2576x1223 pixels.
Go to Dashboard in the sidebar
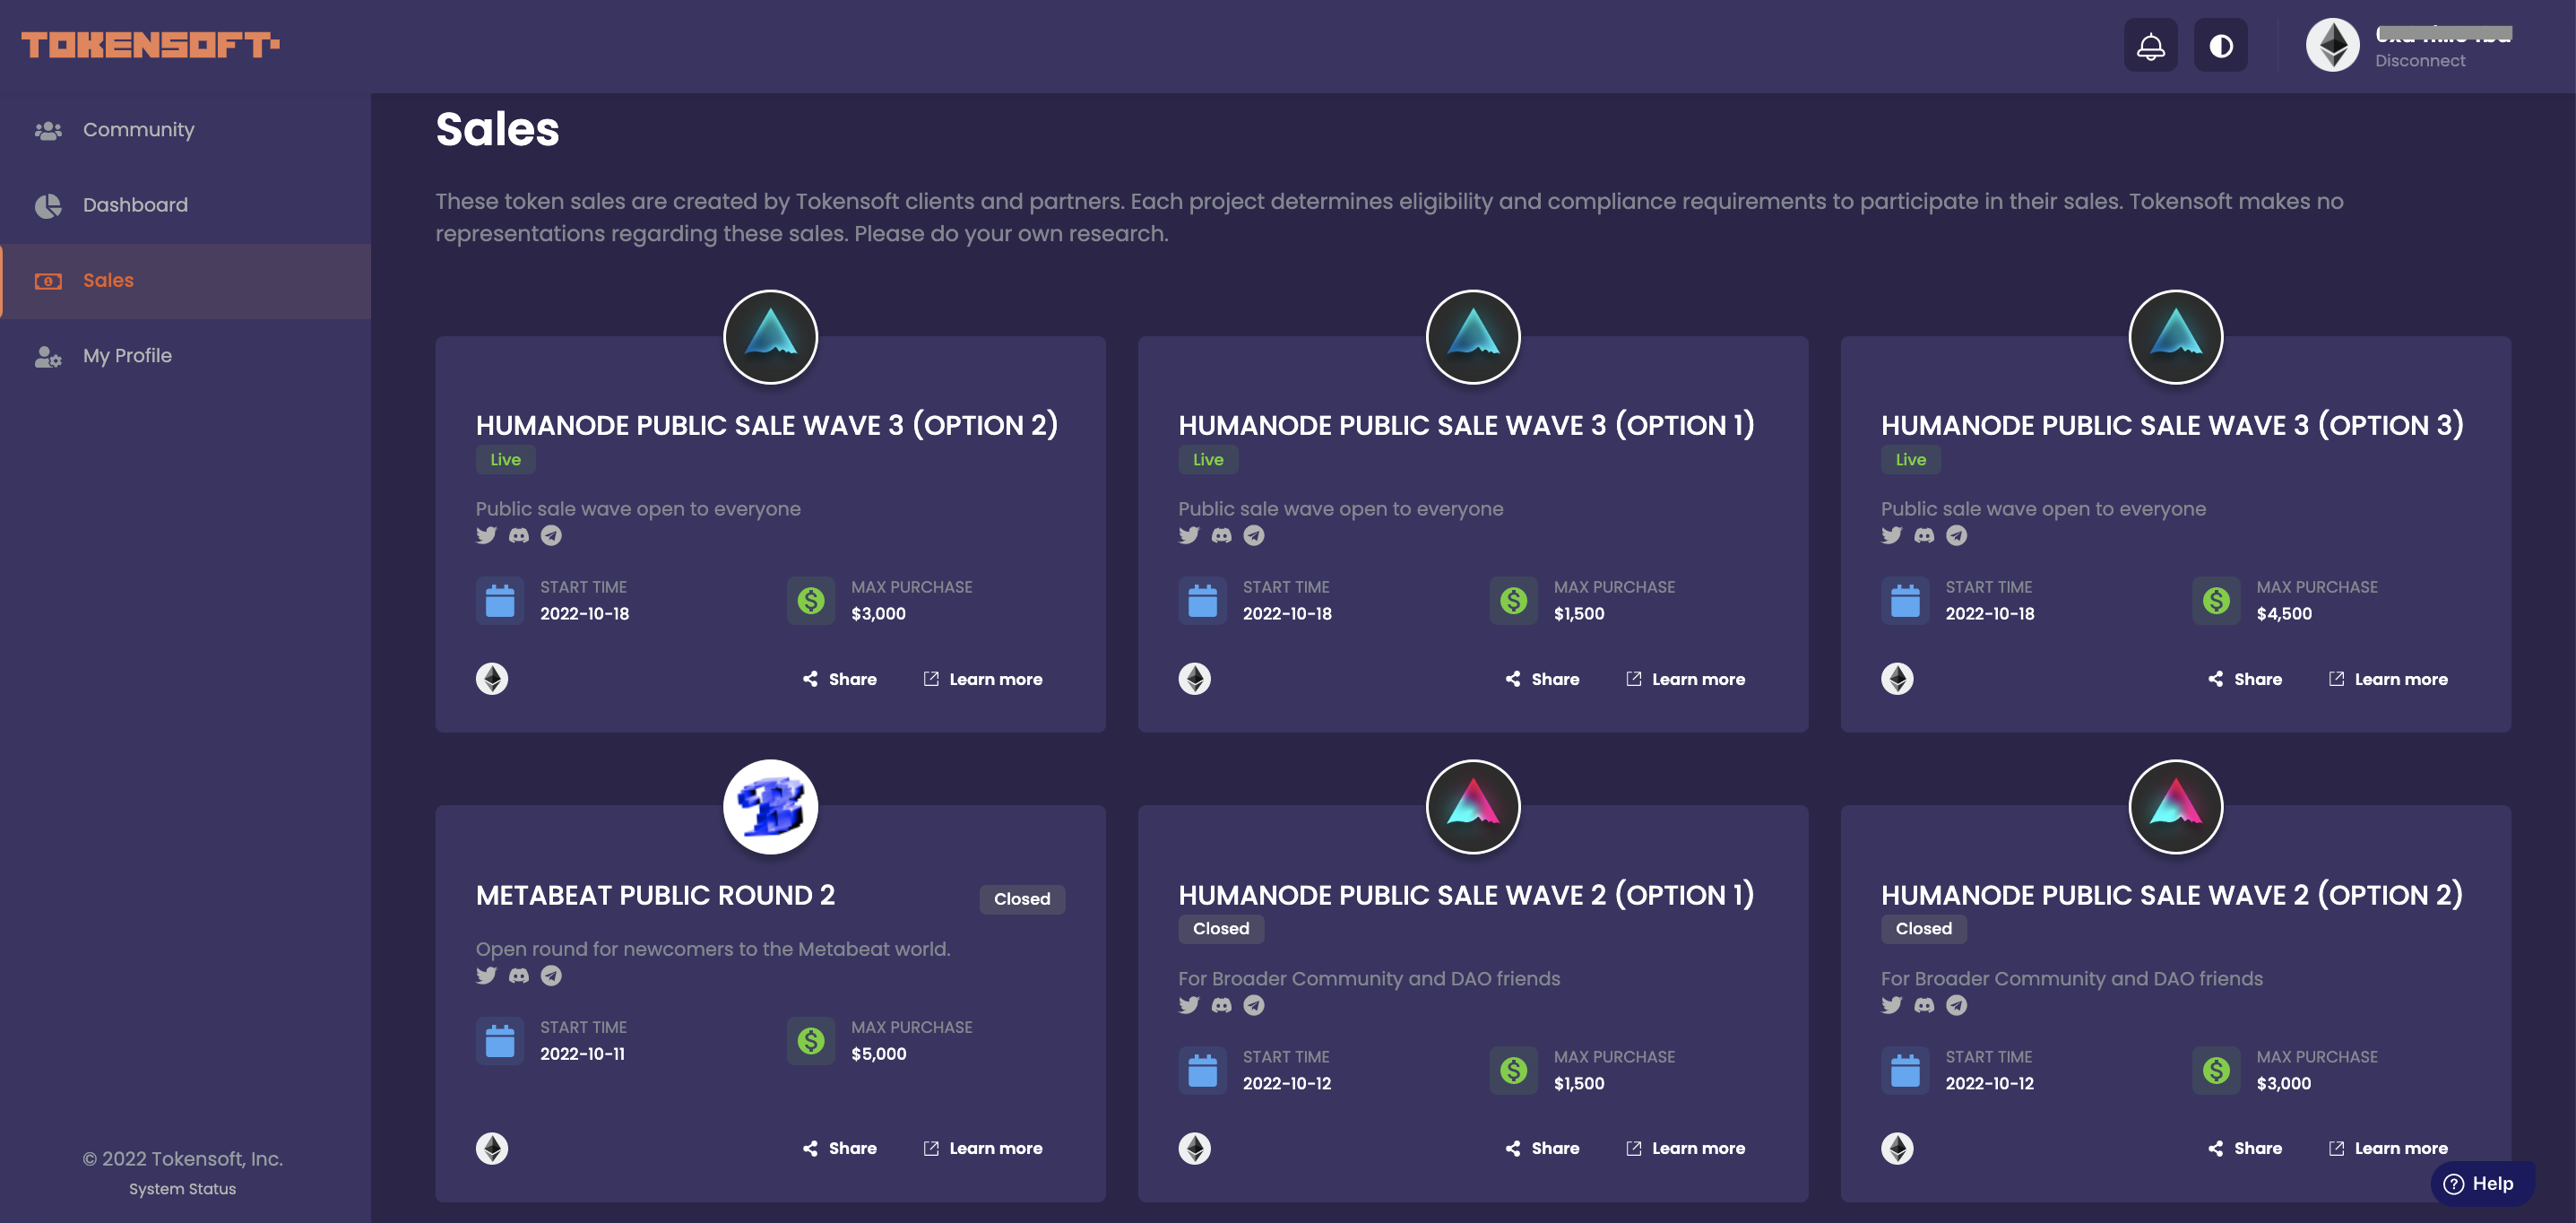coord(186,205)
